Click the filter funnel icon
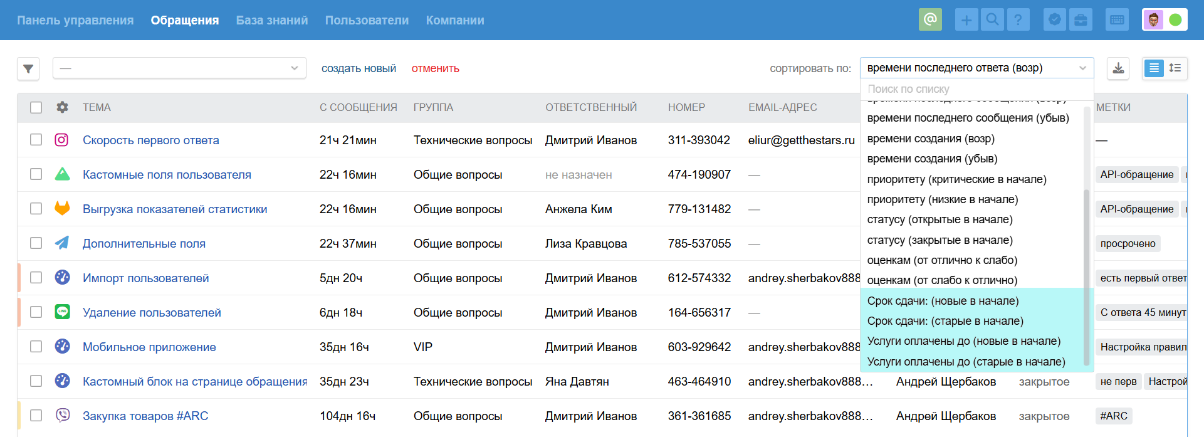The image size is (1204, 437). coord(28,68)
